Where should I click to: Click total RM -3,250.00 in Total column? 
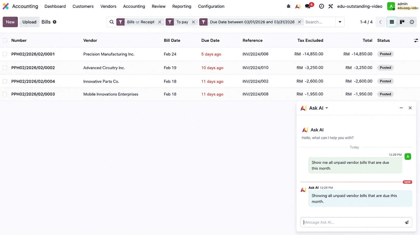359,68
